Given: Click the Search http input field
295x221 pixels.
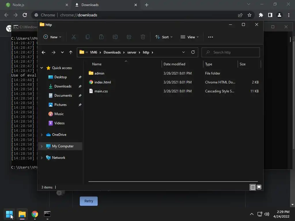Looking at the screenshot, I should tap(231, 52).
